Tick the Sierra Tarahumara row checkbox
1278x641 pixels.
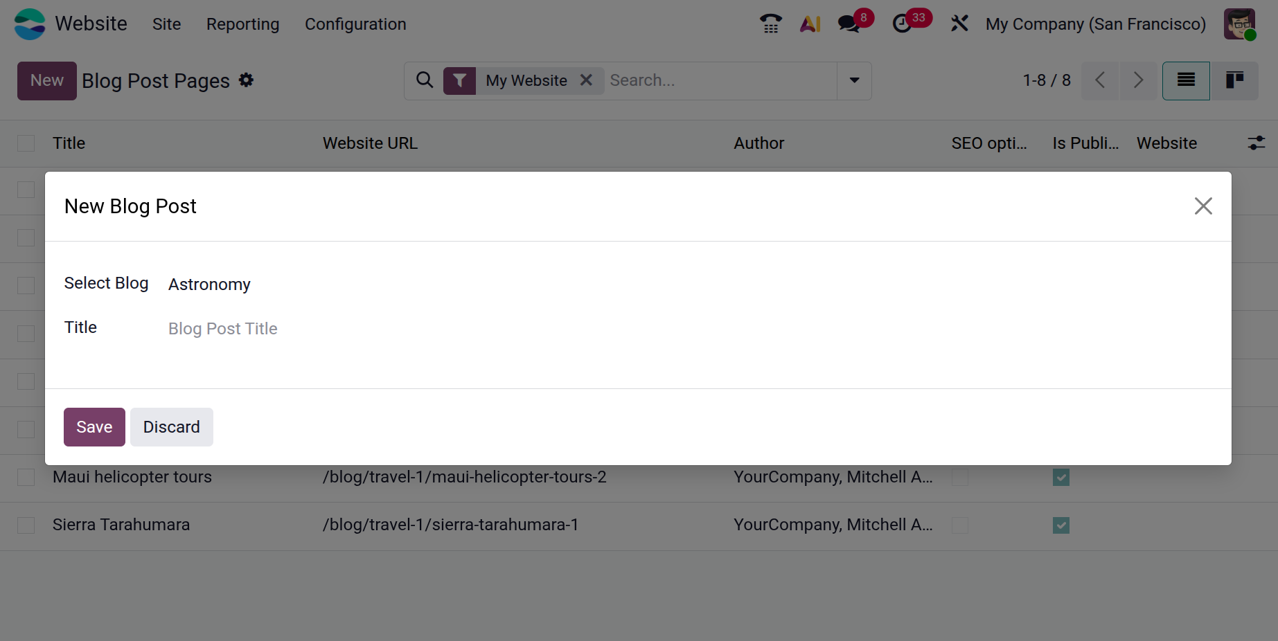pyautogui.click(x=26, y=525)
